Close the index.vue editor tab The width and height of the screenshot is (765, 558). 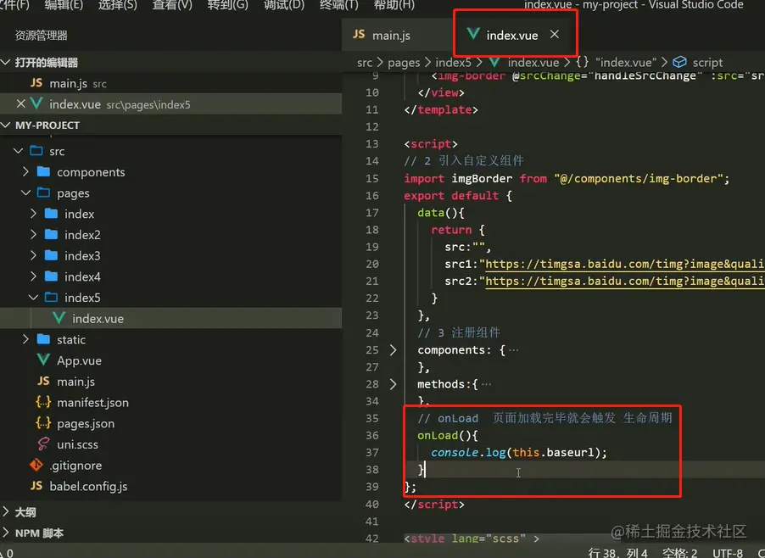pos(554,34)
